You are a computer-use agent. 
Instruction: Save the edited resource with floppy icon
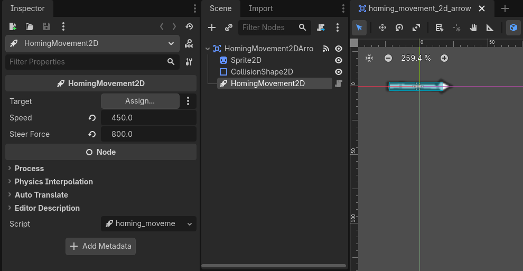click(x=46, y=26)
